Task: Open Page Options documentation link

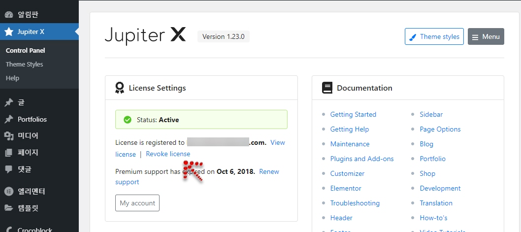Action: pos(440,129)
